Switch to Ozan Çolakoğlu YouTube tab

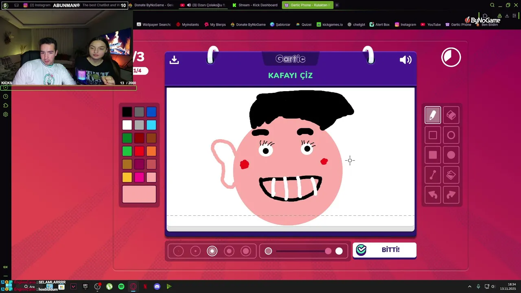pyautogui.click(x=203, y=5)
